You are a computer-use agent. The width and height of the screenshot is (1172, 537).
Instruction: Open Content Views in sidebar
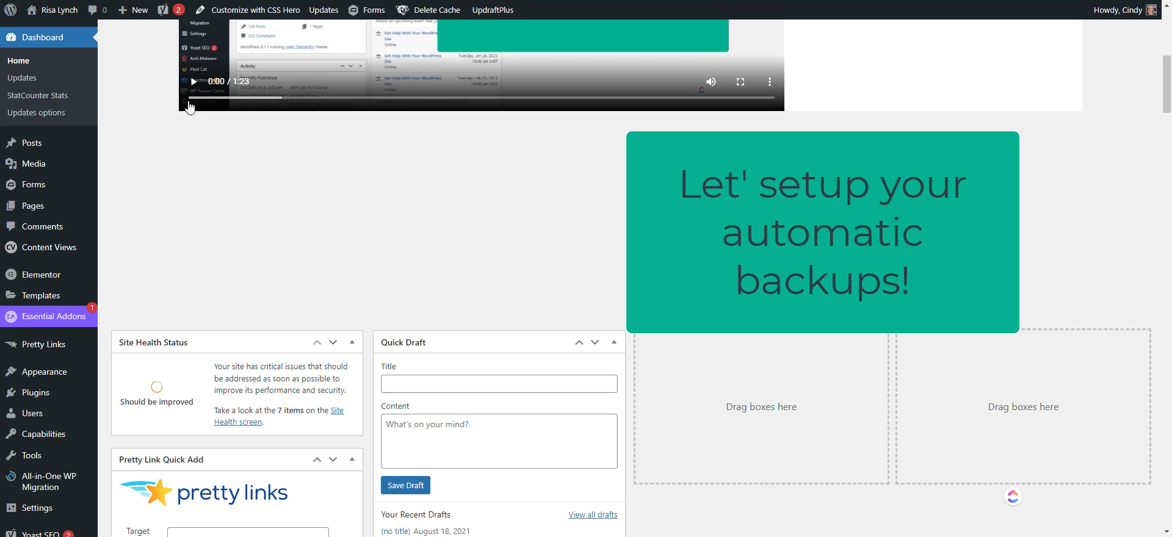(49, 247)
